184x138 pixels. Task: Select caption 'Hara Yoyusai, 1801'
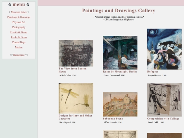(68, 122)
